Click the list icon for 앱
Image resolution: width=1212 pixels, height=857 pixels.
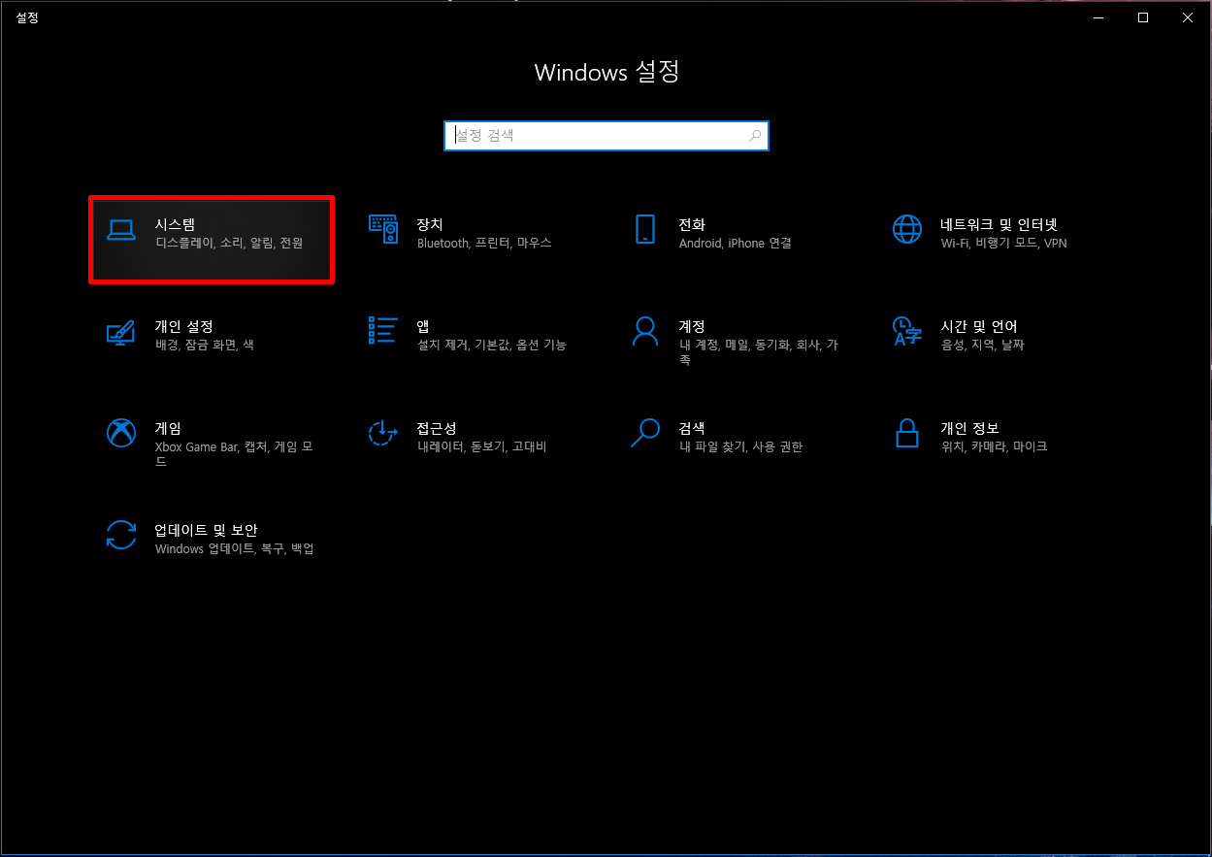point(383,330)
